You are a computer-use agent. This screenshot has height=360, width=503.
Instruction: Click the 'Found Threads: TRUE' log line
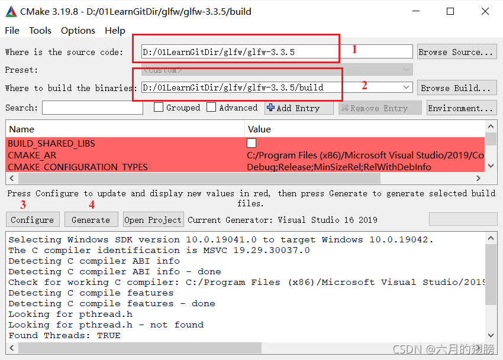tap(65, 336)
